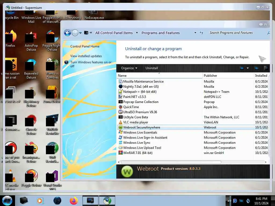Click the Firefox desktop shortcut
Image resolution: width=275 pixels, height=206 pixels.
tap(10, 39)
